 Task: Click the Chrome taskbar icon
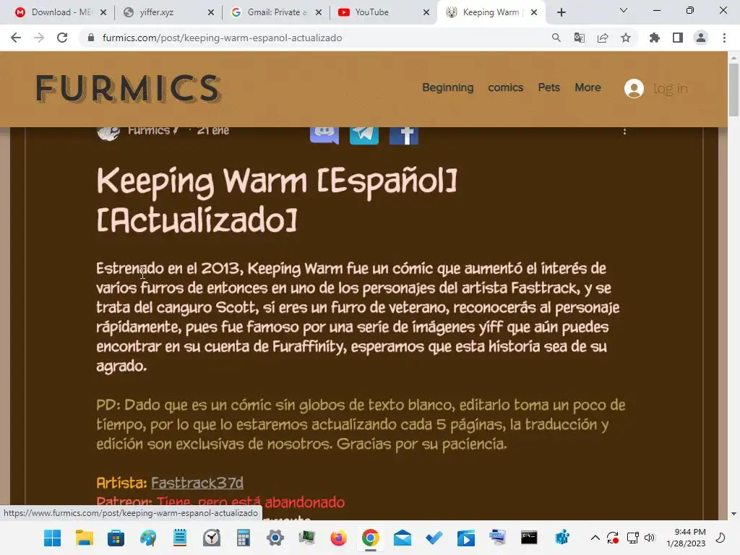(371, 538)
